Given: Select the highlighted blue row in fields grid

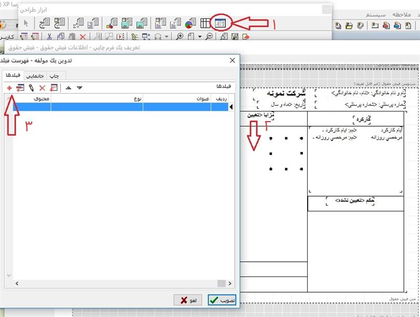Looking at the screenshot, I should point(115,107).
